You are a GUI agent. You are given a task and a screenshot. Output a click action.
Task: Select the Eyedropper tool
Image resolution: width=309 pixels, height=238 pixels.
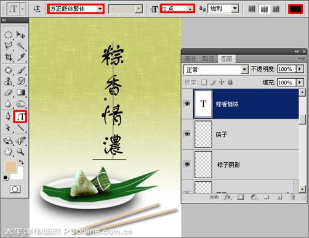(20, 57)
